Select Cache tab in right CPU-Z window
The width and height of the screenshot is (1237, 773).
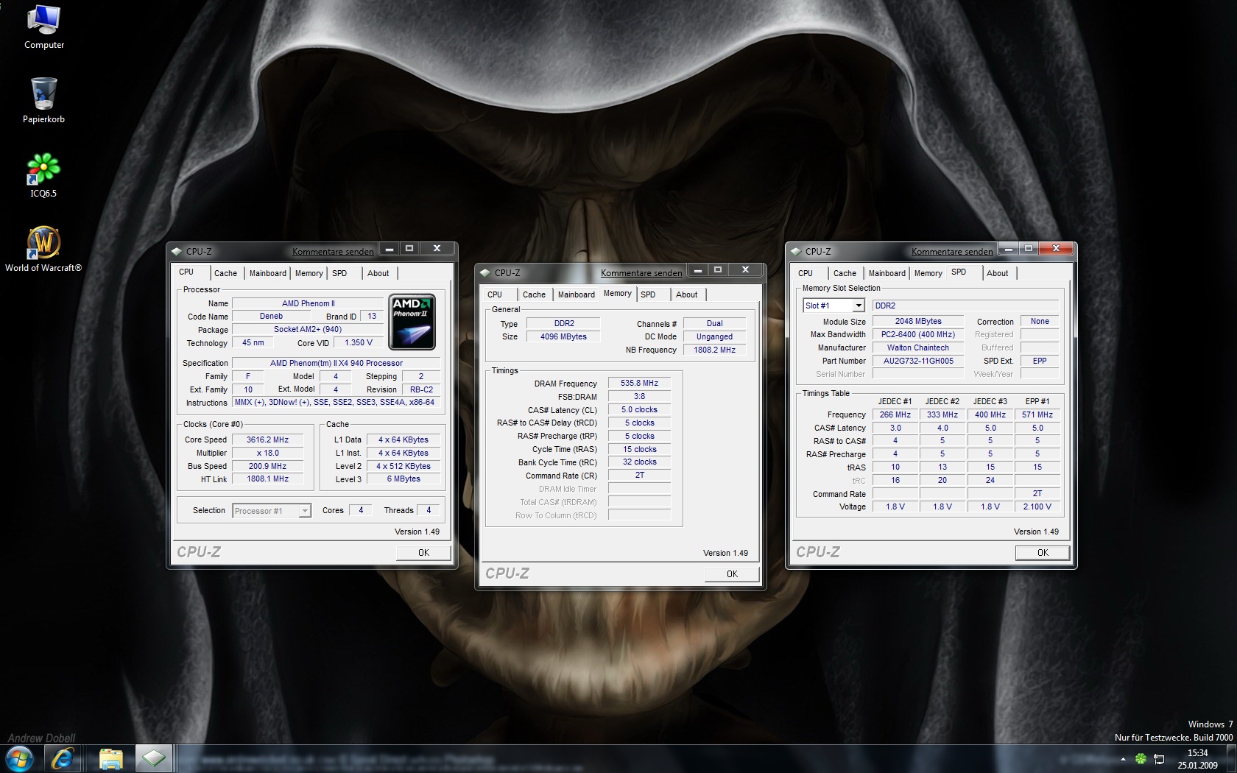tap(845, 273)
